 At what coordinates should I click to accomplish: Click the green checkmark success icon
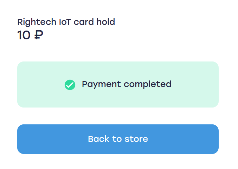pos(70,85)
